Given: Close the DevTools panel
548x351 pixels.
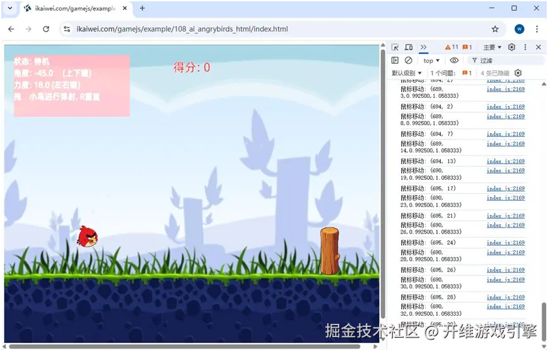Looking at the screenshot, I should pos(538,47).
